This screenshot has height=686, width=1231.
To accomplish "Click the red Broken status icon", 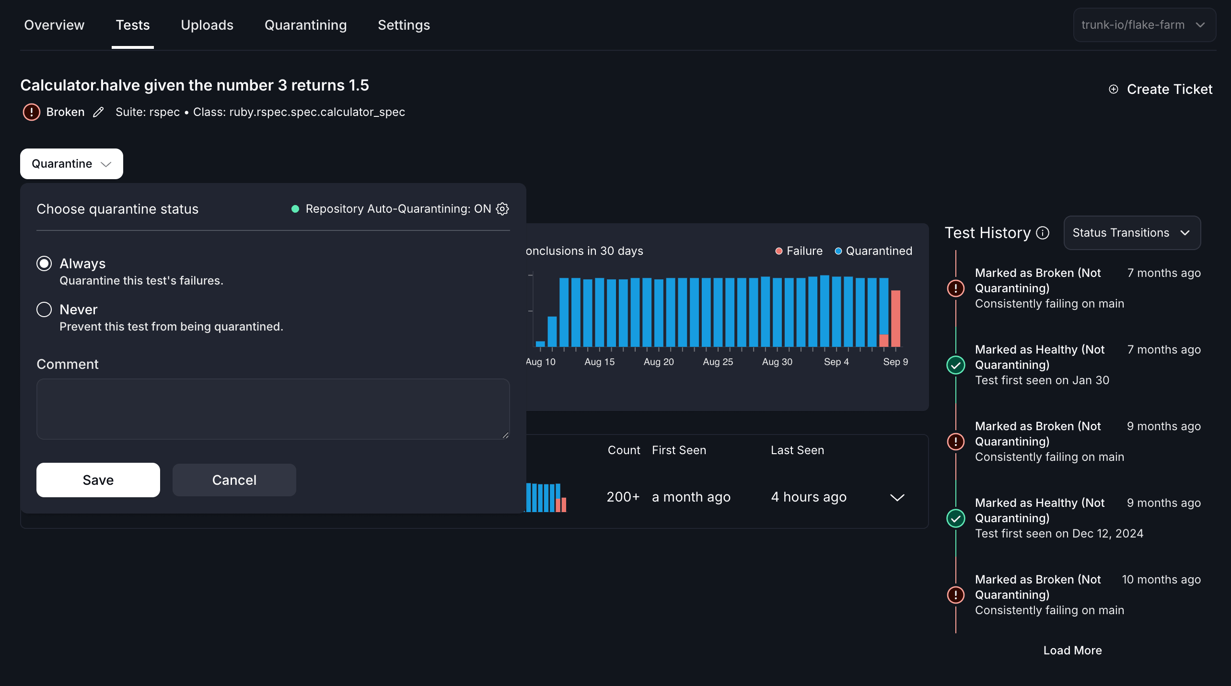I will 32,112.
